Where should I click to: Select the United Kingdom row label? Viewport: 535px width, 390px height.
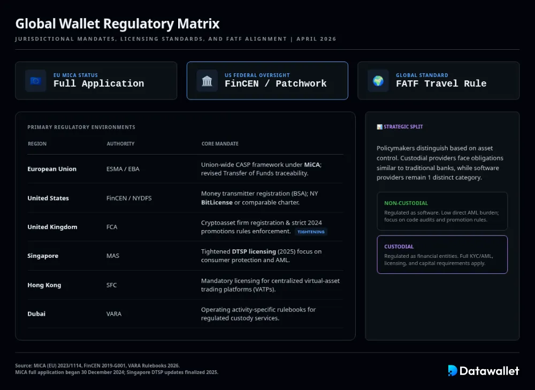click(x=52, y=227)
